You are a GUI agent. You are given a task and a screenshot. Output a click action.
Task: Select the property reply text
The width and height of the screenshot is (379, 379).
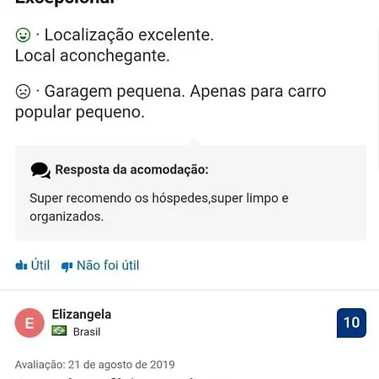pyautogui.click(x=159, y=207)
